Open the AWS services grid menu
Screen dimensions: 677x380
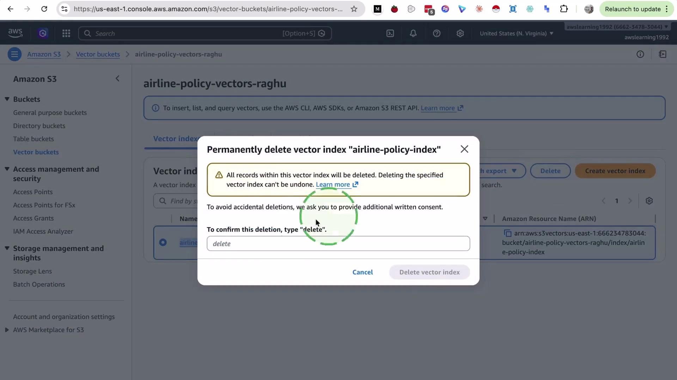[66, 33]
